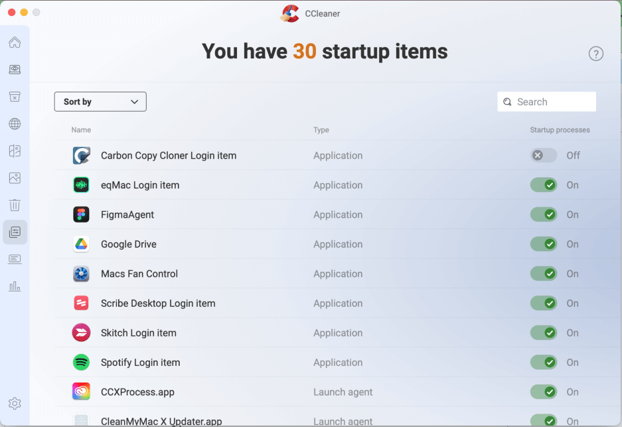
Task: Select the Spotify Login item name
Action: point(141,363)
